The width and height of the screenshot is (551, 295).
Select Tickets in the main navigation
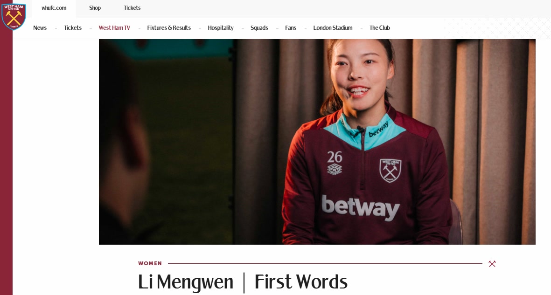coord(73,28)
